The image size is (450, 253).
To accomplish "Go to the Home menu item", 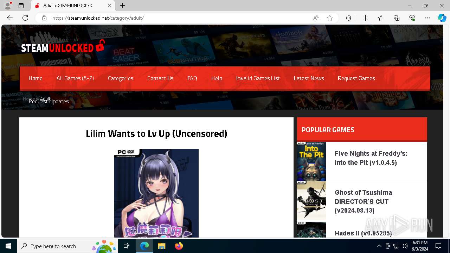I will coord(36,78).
